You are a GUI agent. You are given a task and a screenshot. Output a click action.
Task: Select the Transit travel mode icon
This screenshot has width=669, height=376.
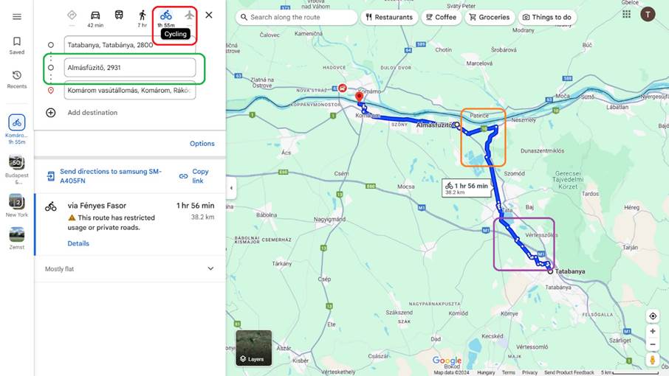(119, 15)
